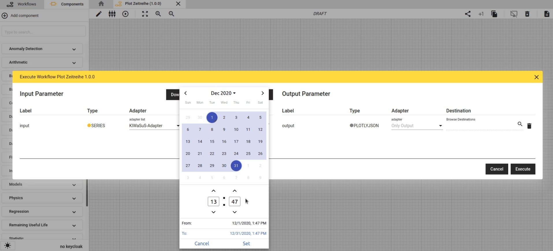Decrease the minute value with down arrow
This screenshot has height=251, width=553.
[235, 212]
